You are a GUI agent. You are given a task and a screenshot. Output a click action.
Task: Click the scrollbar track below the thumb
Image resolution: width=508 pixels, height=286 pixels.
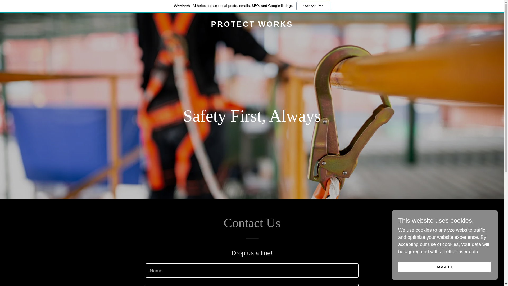coord(506,227)
